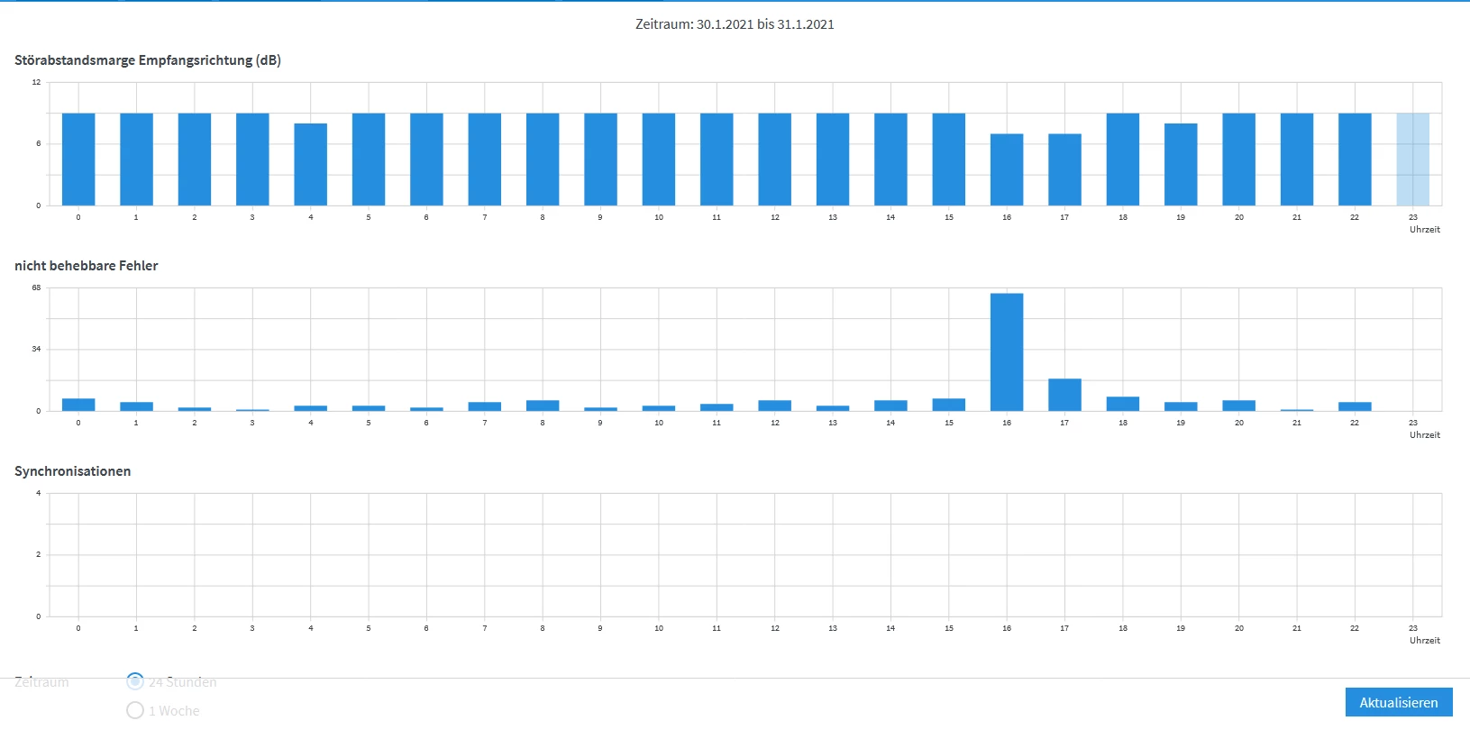This screenshot has width=1470, height=739.
Task: Click the hour 0 bar in the Störabstandsmarge chart
Action: click(78, 160)
